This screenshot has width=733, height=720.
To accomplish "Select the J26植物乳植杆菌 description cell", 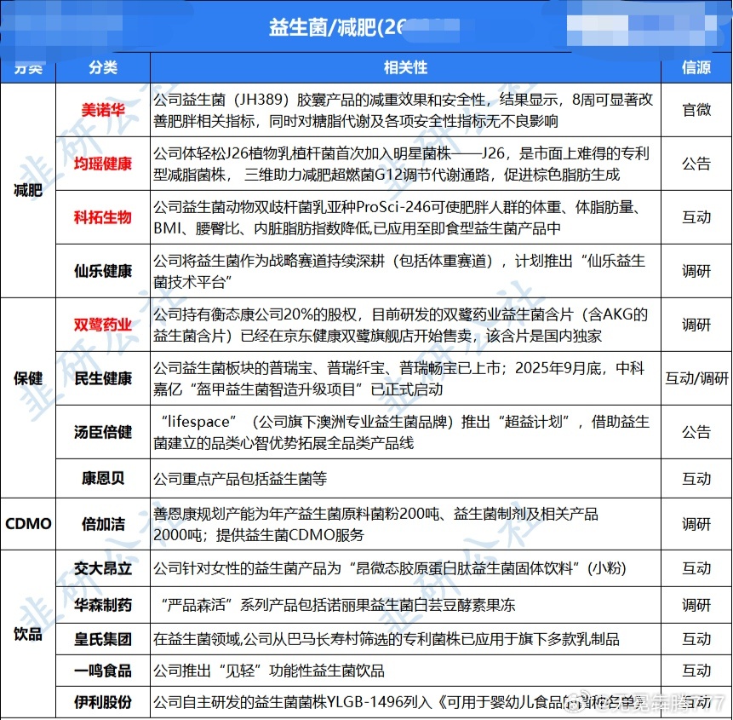I will pos(405,164).
